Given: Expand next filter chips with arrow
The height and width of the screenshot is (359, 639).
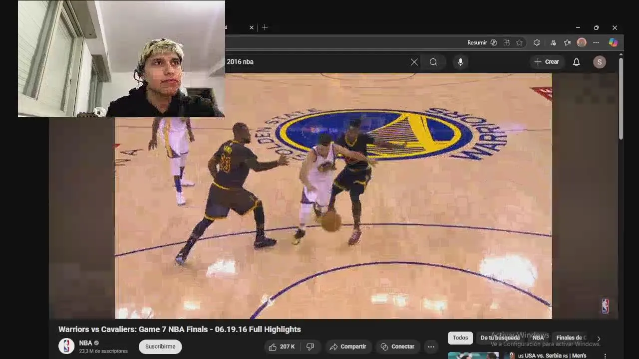Looking at the screenshot, I should click(x=599, y=339).
